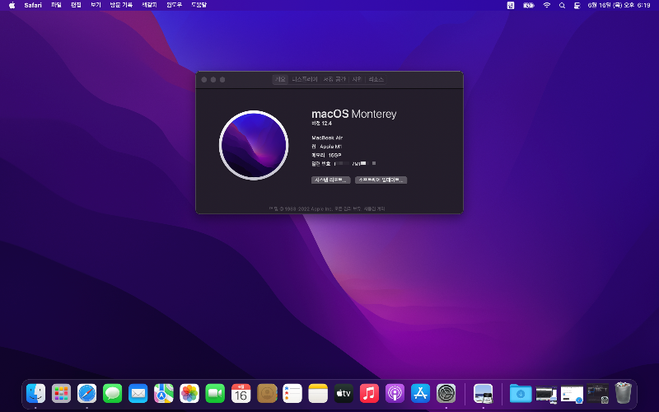Launch FaceTime from the Dock
This screenshot has width=659, height=412.
215,394
